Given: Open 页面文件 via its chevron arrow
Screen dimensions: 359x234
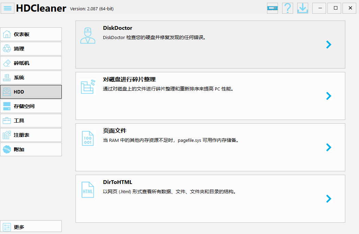Looking at the screenshot, I should click(x=329, y=147).
